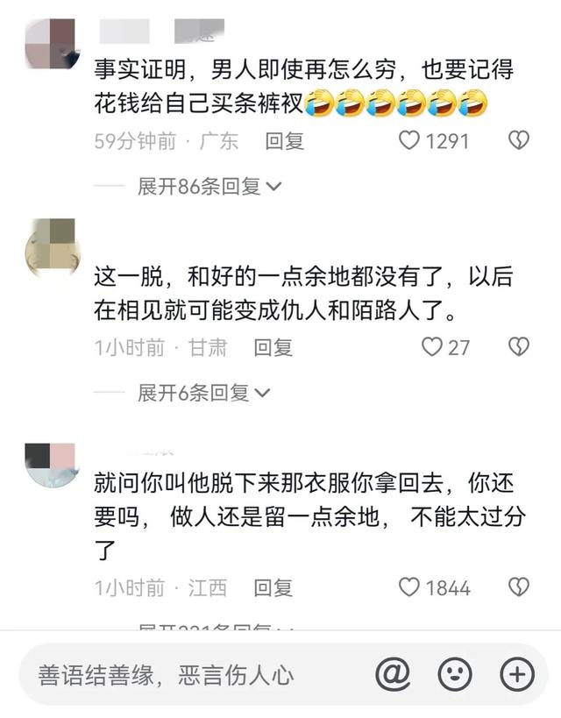Open first commenter's avatar profile
This screenshot has height=718, width=561.
point(52,44)
